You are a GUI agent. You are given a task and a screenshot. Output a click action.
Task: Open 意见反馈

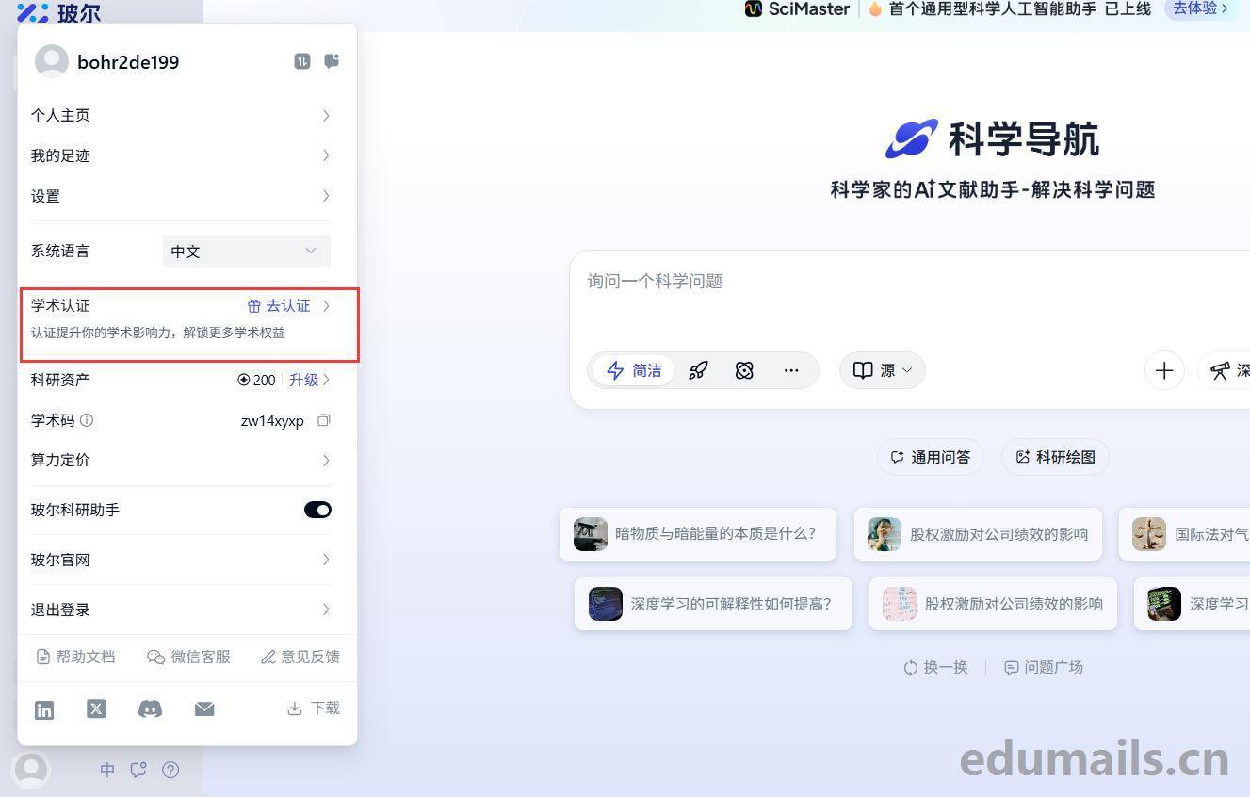click(300, 657)
